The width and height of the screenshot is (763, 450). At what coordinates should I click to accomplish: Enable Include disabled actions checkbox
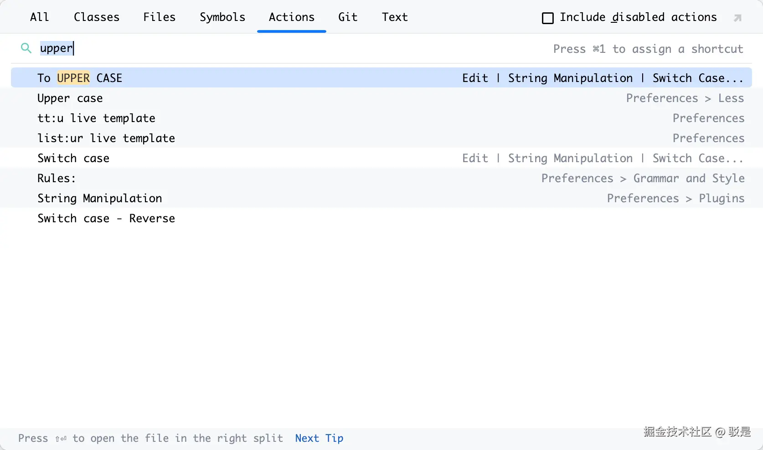pos(548,18)
